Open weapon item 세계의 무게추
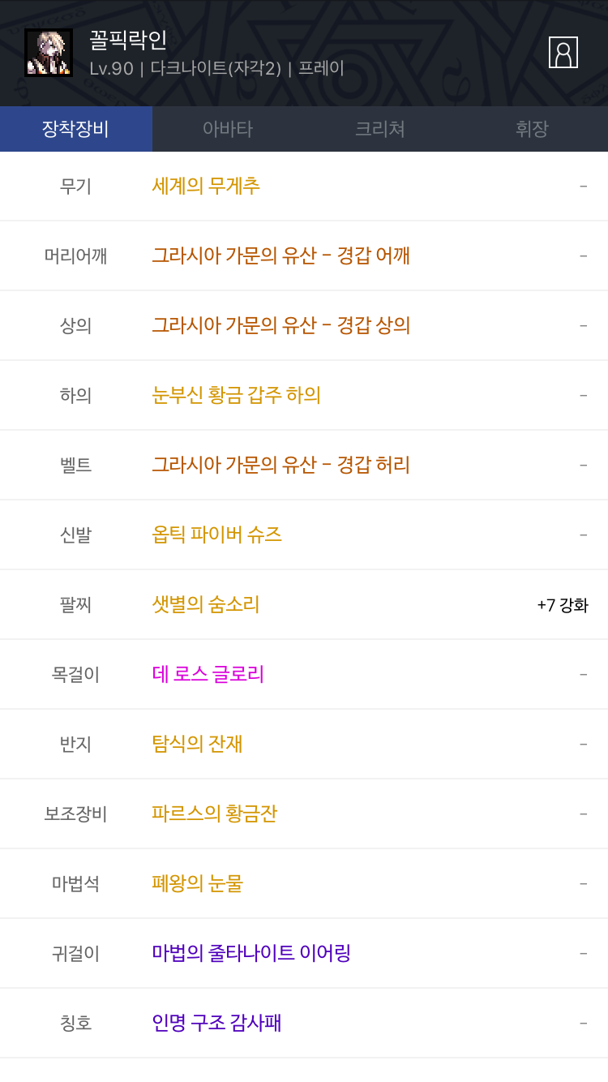Screen dimensions: 608x1082 pos(206,186)
